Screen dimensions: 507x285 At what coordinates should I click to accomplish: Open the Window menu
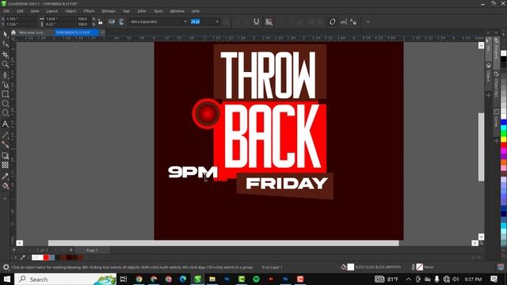(177, 11)
